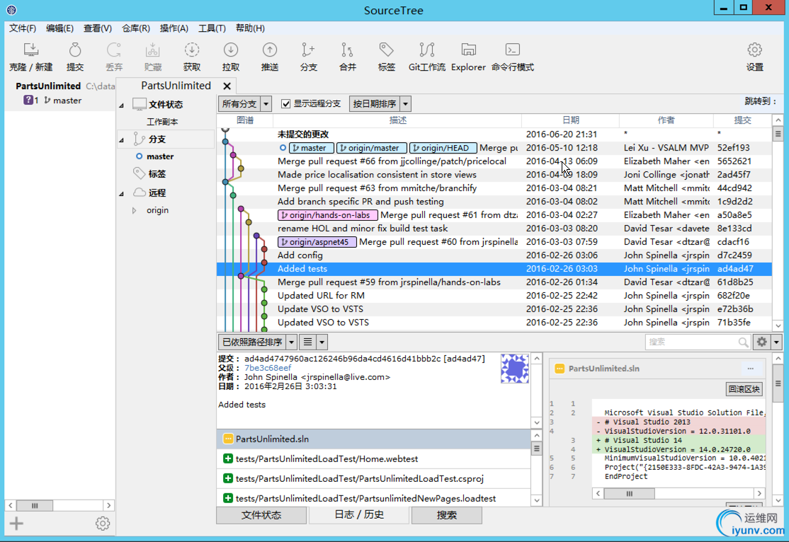Viewport: 789px width, 542px height.
Task: Open the sort by date (按日期排序) dropdown
Action: tap(380, 103)
